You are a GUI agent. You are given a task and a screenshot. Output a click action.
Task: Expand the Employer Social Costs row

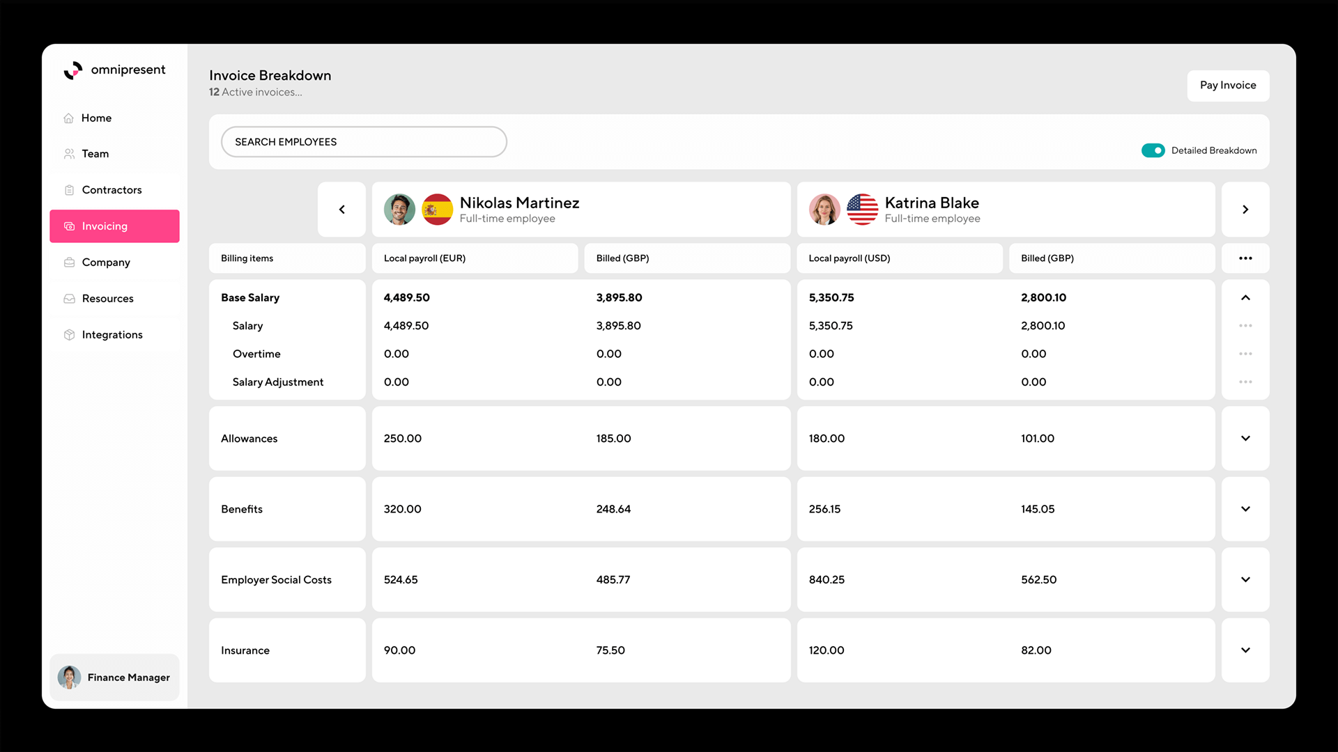click(x=1245, y=579)
